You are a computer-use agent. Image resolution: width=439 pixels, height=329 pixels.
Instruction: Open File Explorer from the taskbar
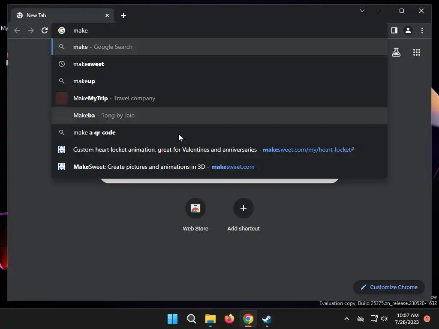point(210,319)
